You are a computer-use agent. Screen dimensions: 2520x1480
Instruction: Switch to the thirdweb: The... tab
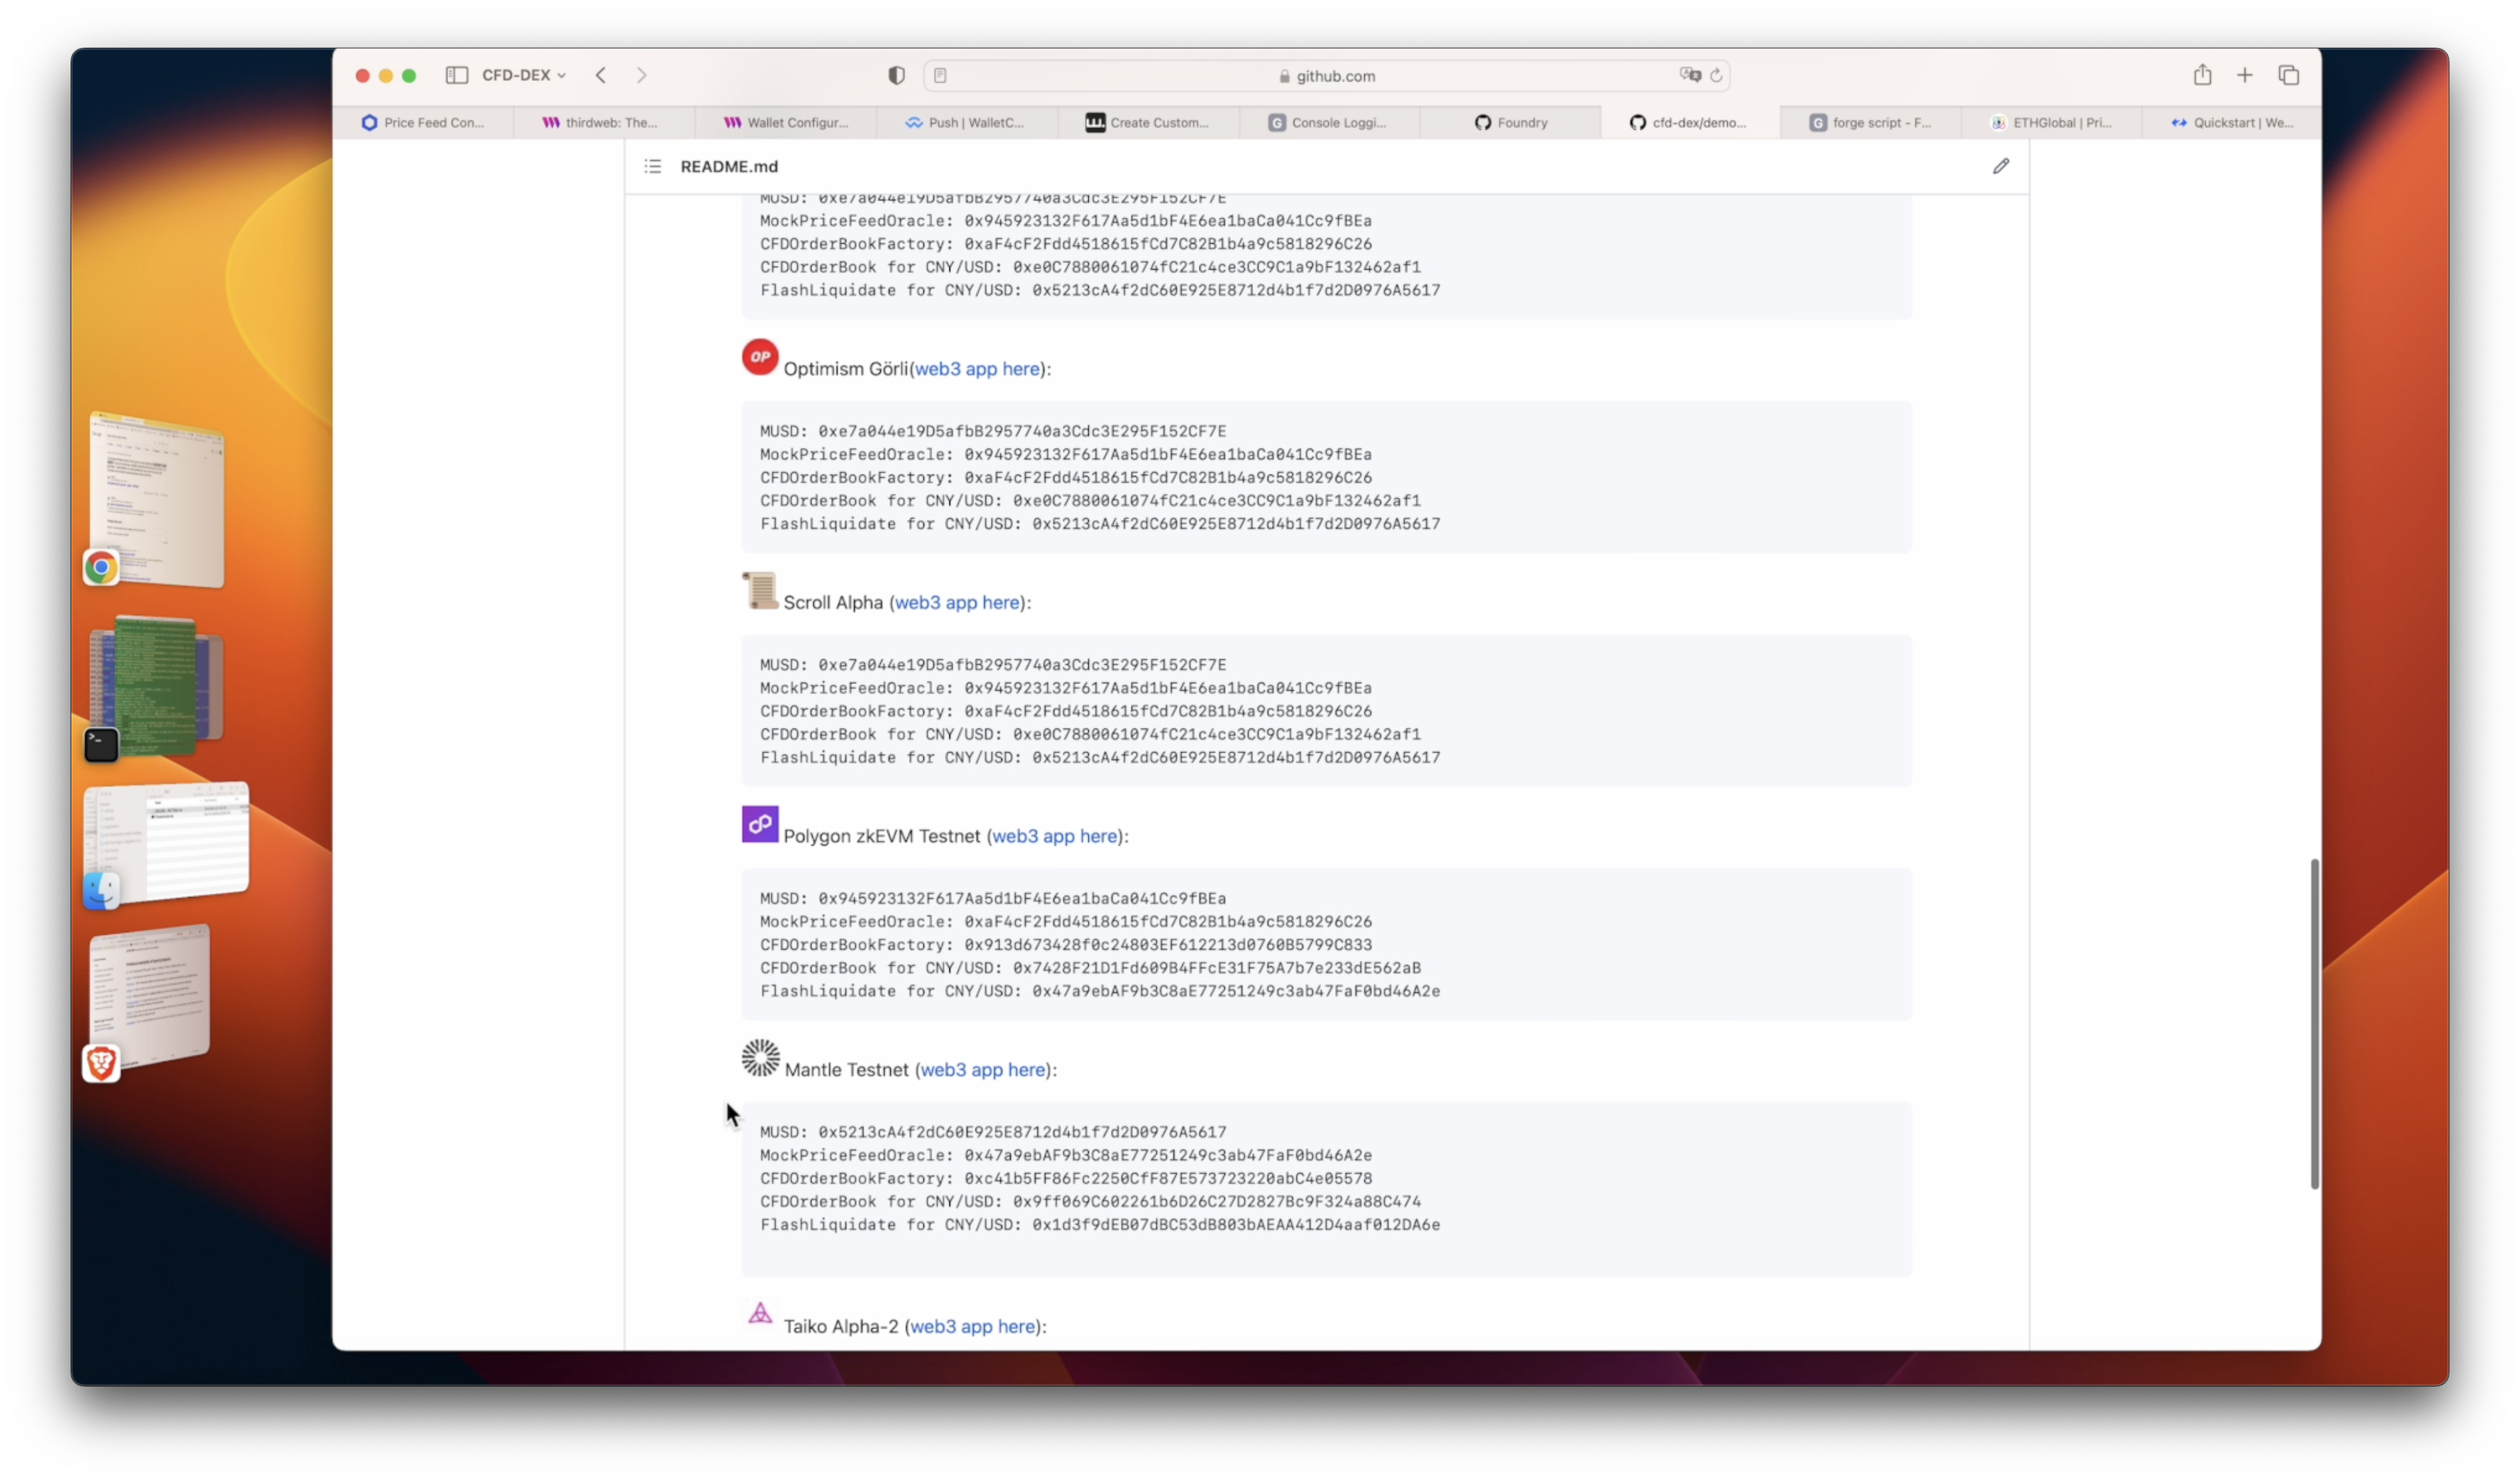(x=604, y=122)
